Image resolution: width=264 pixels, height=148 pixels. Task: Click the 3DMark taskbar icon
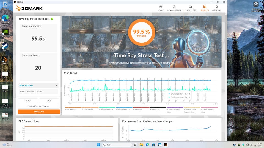[x=166, y=145]
